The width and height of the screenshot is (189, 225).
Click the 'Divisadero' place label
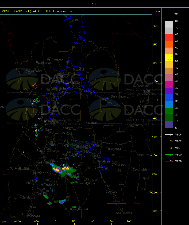(65, 128)
